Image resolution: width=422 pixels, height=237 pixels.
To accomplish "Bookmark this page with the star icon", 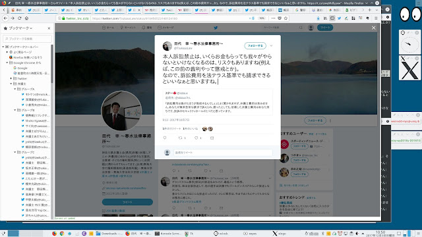I will (286, 18).
